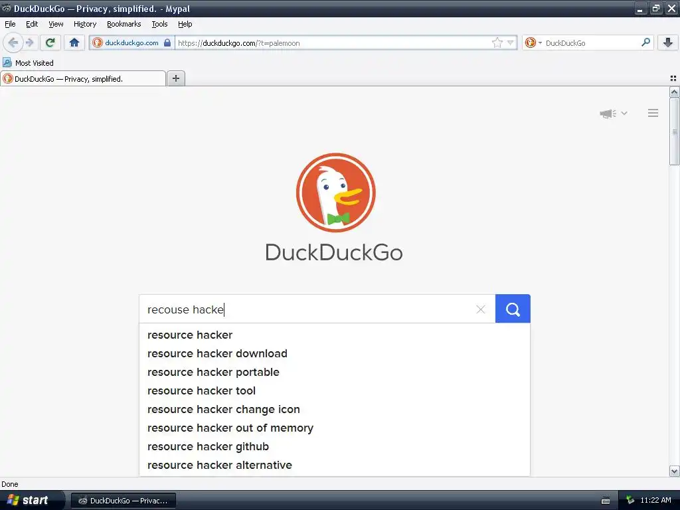Choose suggestion 'resource hacker alternative'

(335, 466)
